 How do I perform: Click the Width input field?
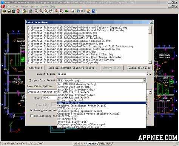(50, 98)
